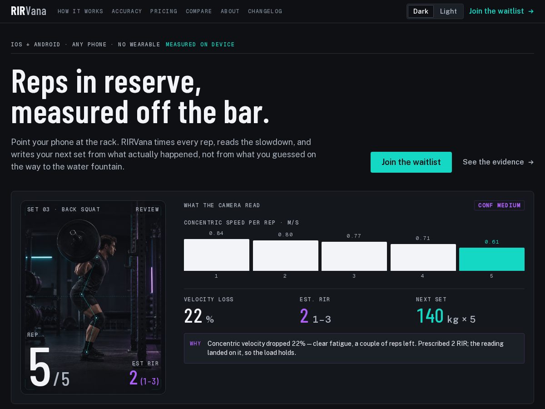Click the RIRVana logo
The width and height of the screenshot is (545, 409).
point(29,11)
